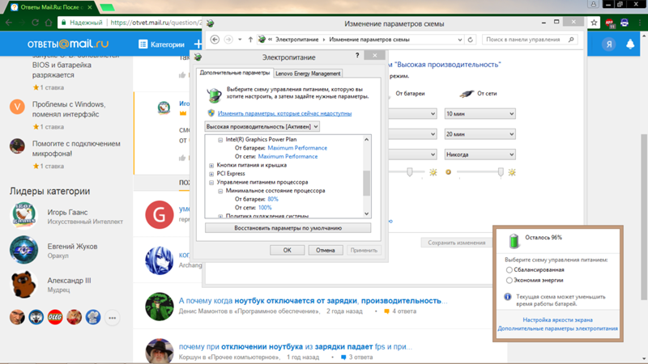Image resolution: width=648 pixels, height=364 pixels.
Task: Click the battery icon in power flyout
Action: (514, 240)
